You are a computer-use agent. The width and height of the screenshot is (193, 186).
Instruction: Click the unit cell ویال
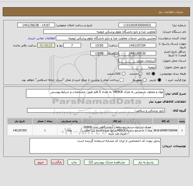[x=69, y=130]
